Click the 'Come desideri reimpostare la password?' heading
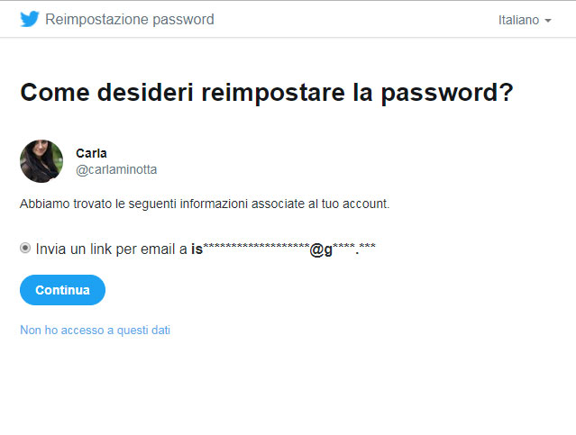This screenshot has width=576, height=435. pyautogui.click(x=267, y=93)
